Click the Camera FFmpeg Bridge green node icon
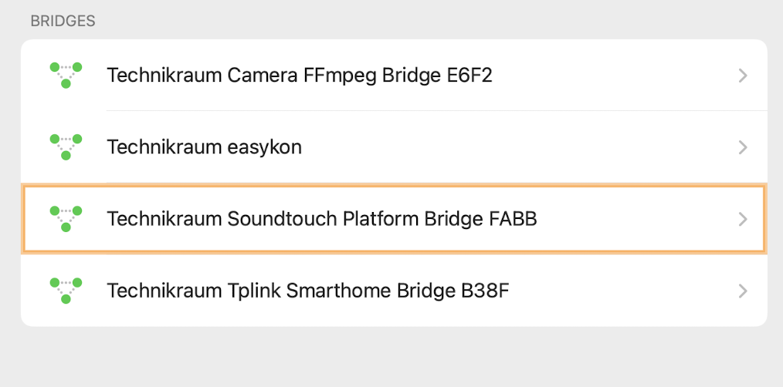Image resolution: width=783 pixels, height=387 pixels. pos(66,75)
